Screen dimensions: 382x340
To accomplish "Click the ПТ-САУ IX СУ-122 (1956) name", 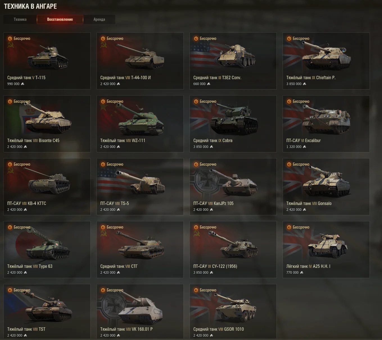I will click(x=215, y=266).
